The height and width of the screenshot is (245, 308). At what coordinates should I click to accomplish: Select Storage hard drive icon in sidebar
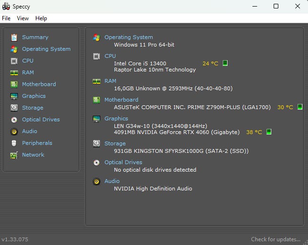[x=14, y=108]
